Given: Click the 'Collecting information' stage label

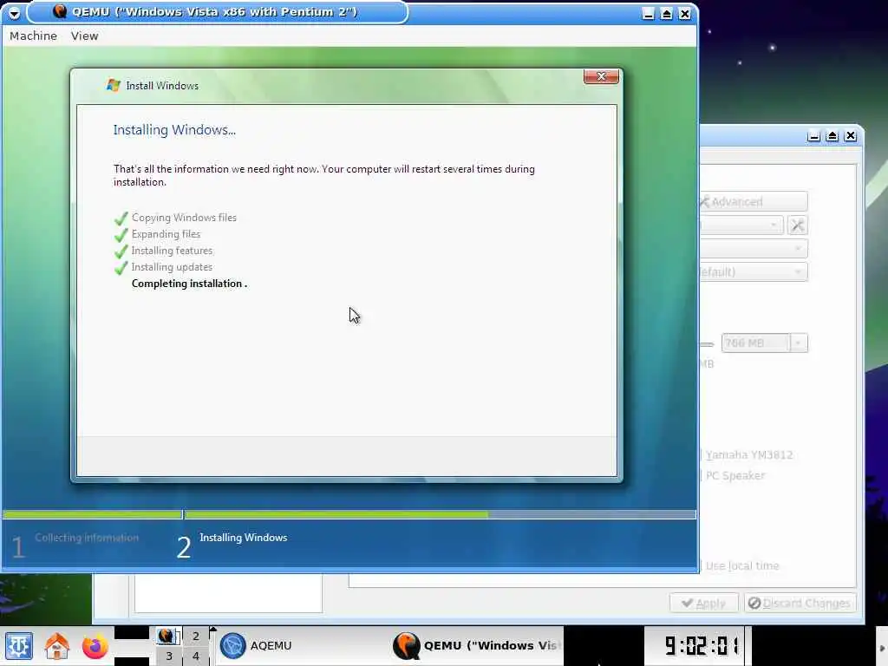Looking at the screenshot, I should tap(87, 538).
